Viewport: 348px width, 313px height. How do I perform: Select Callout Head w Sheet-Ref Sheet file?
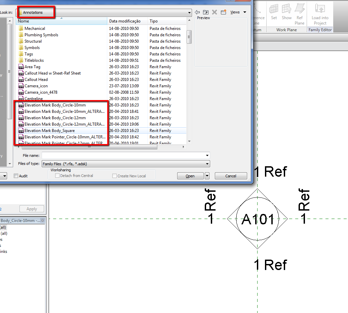click(x=52, y=73)
